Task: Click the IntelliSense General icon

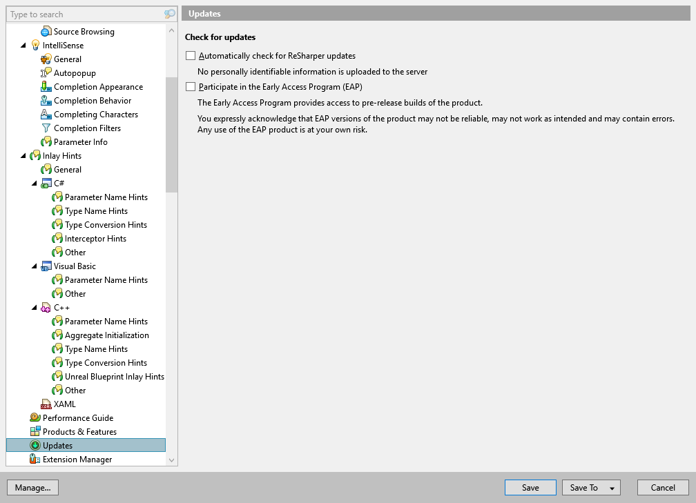Action: tap(46, 59)
